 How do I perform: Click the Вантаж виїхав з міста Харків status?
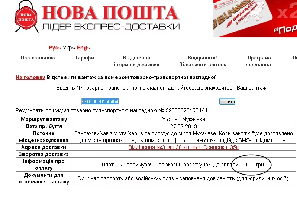[183, 137]
